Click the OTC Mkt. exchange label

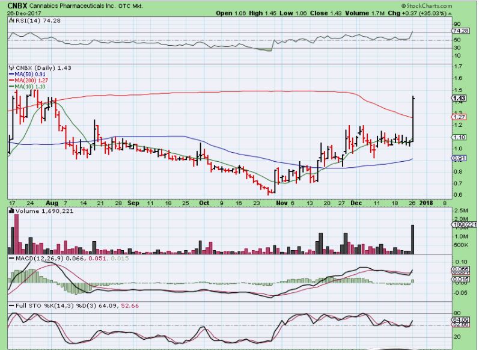coord(130,6)
